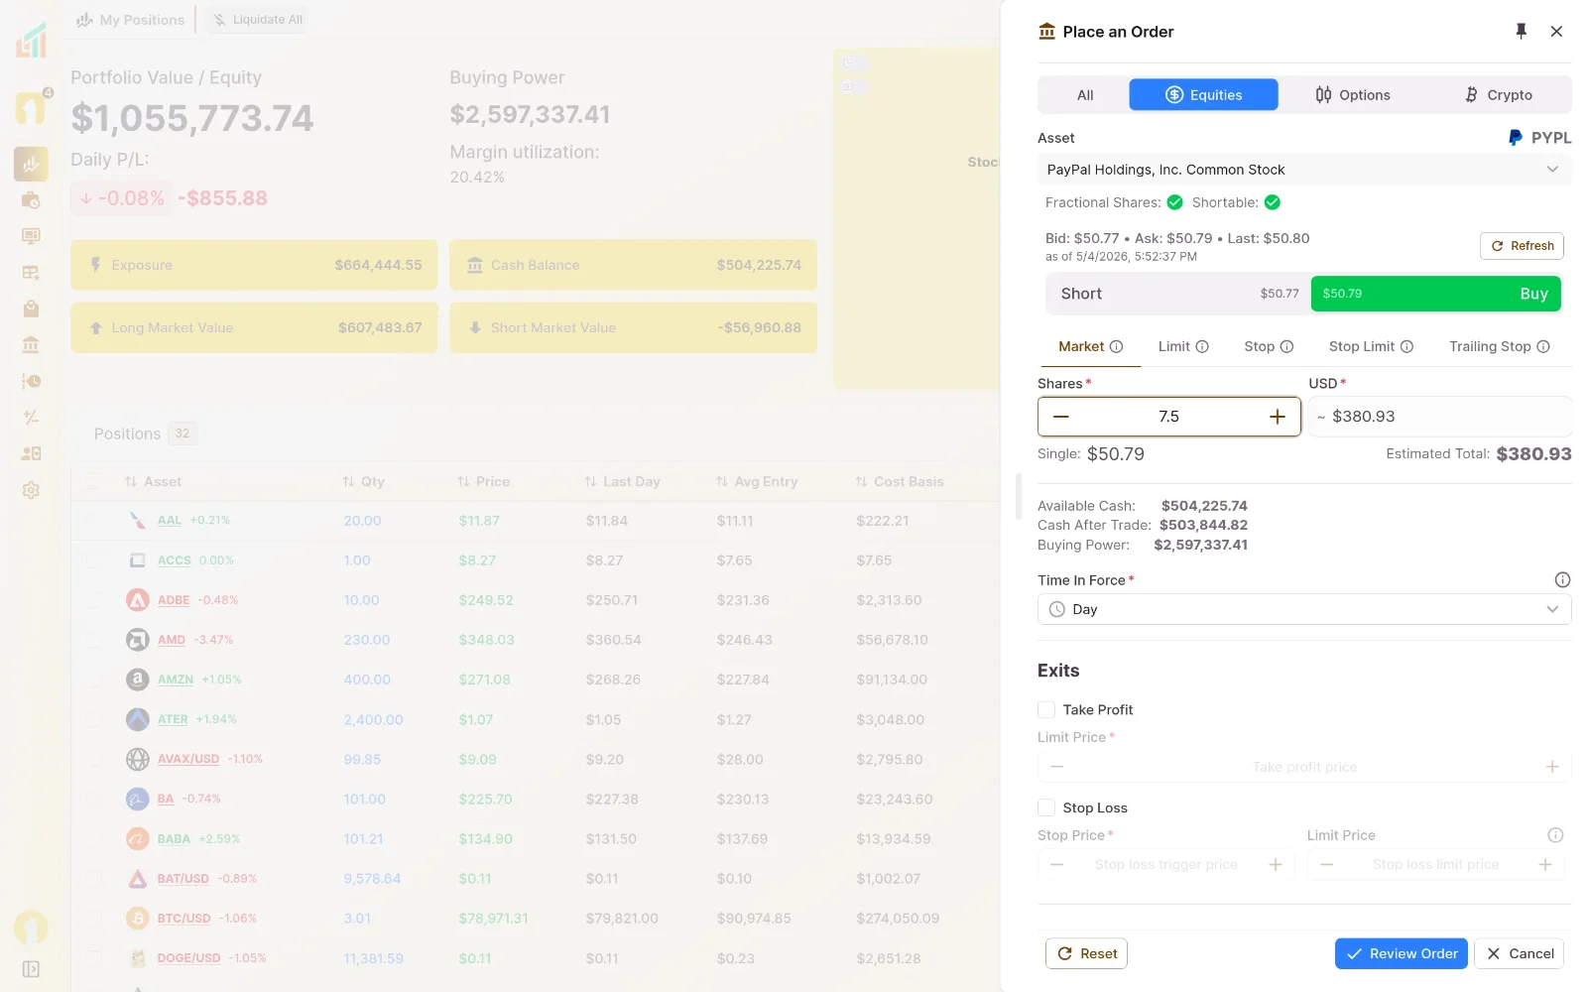Enable the Stop Loss checkbox
This screenshot has width=1587, height=992.
[x=1046, y=807]
